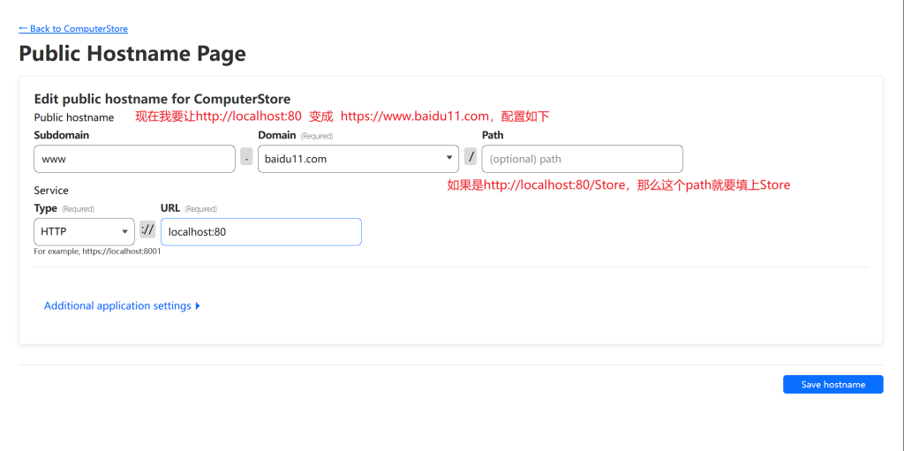The image size is (904, 451).
Task: Focus the Subdomain field containing www
Action: click(134, 159)
